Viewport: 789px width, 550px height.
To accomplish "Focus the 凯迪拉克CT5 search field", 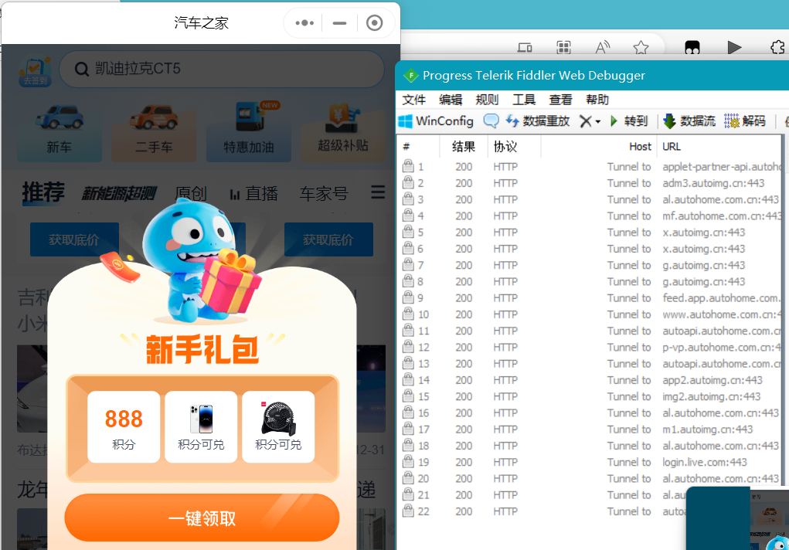I will pos(222,69).
